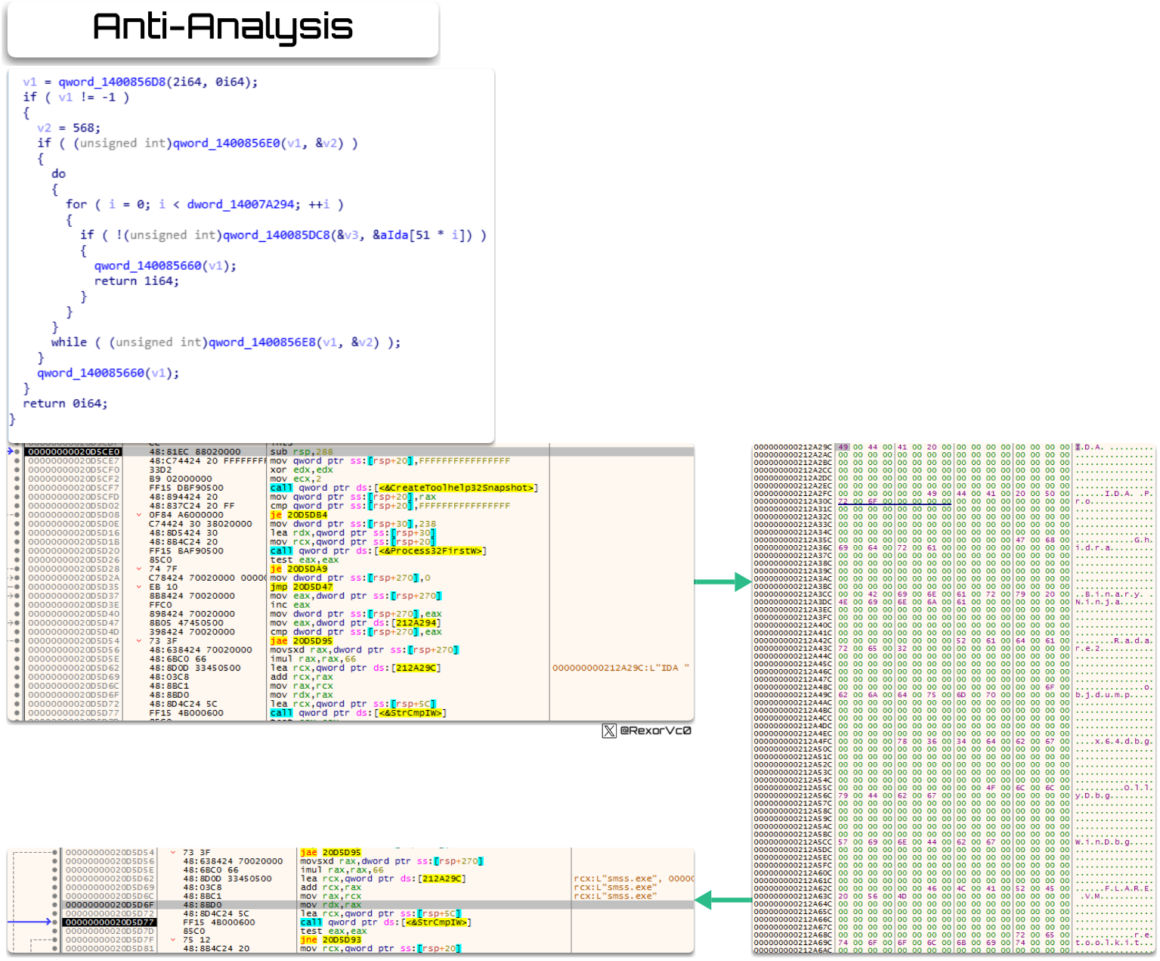
Task: Toggle breakpoint dot at address 20D5D6F in lower panel
Action: pos(55,904)
